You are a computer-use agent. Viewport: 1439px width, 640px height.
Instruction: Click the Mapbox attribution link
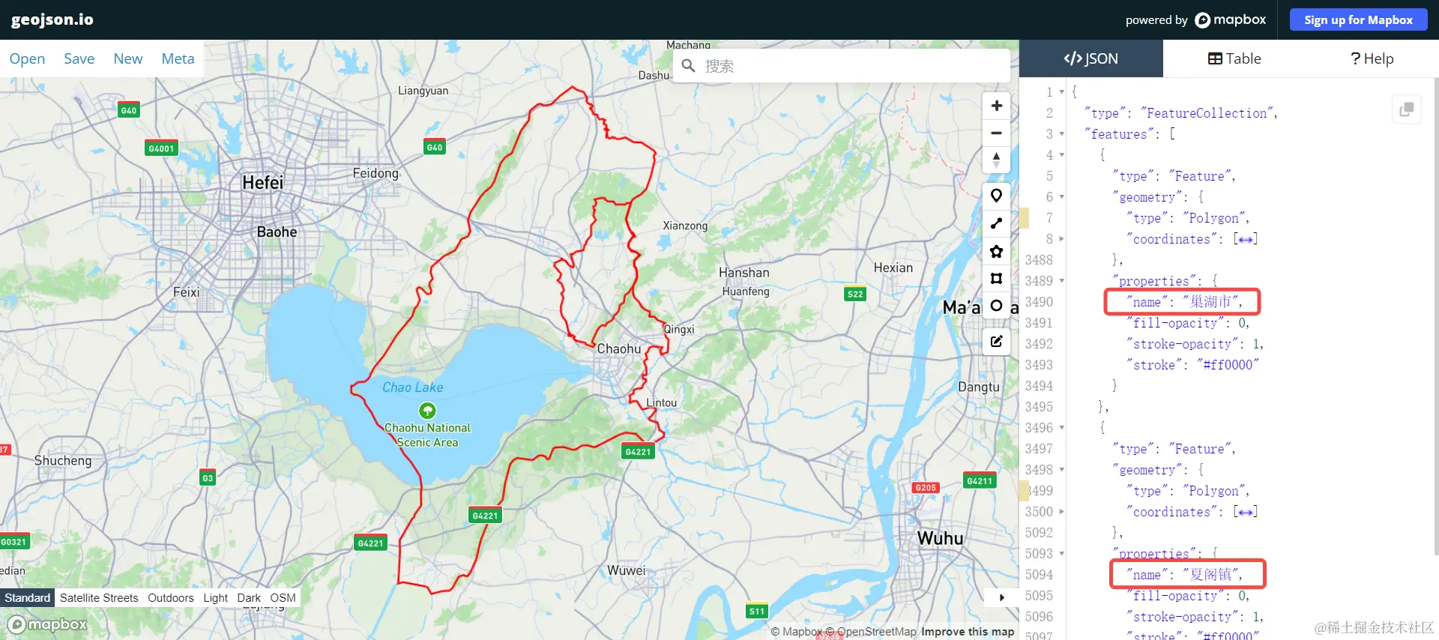tap(797, 632)
